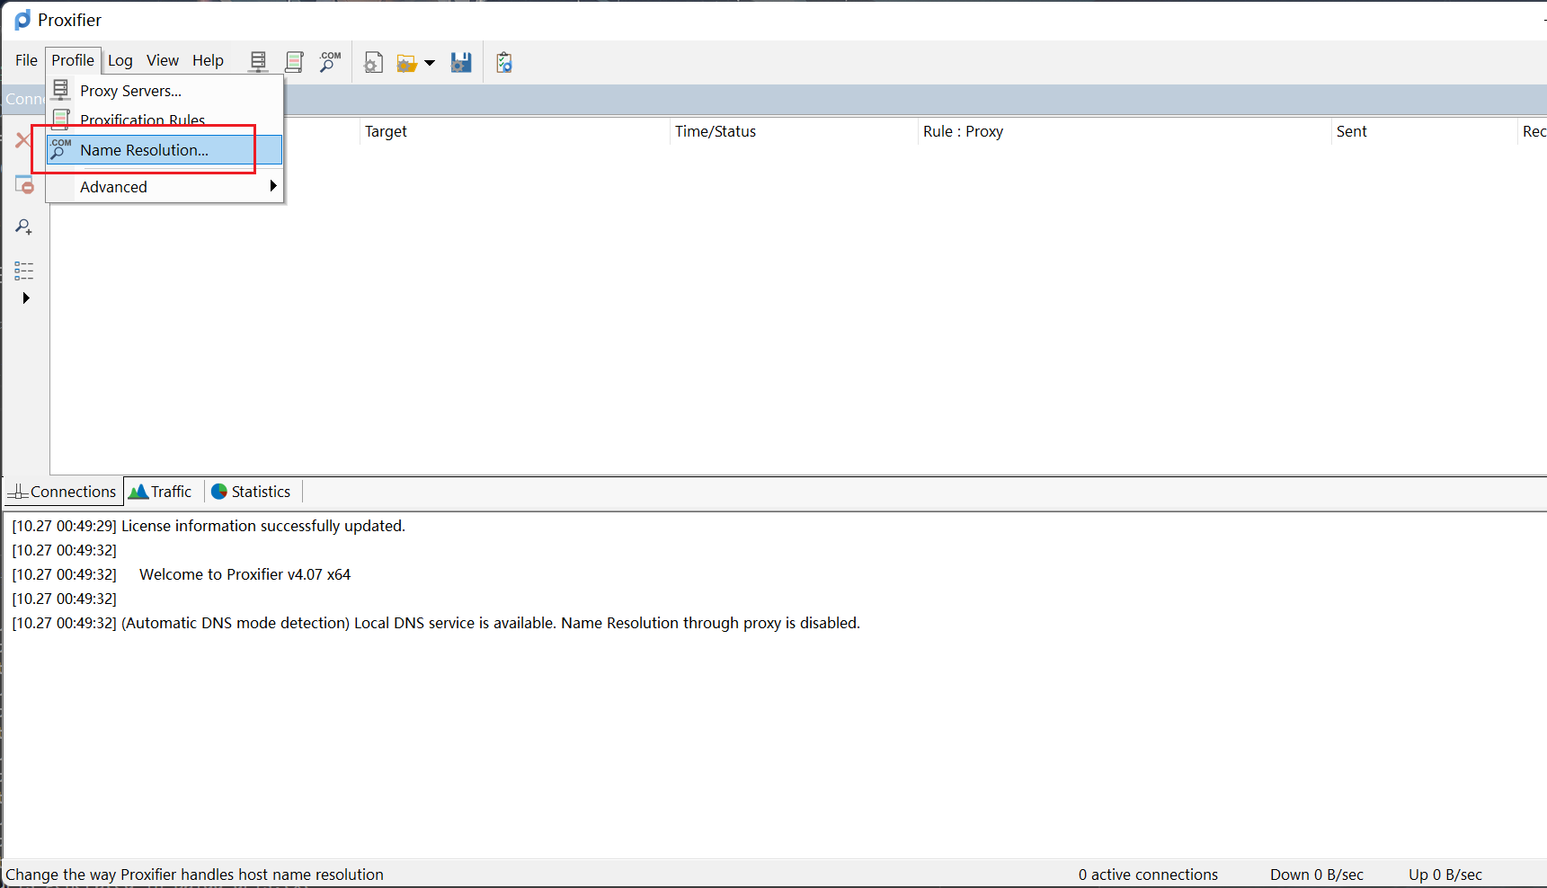Open a profile with the folder icon

click(407, 63)
